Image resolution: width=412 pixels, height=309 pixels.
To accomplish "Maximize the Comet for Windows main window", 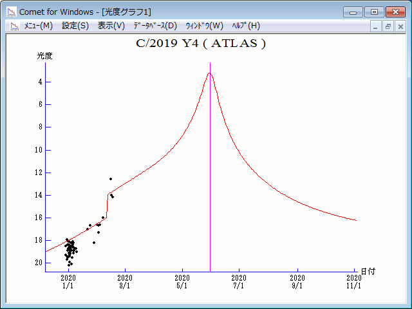I will click(x=374, y=12).
